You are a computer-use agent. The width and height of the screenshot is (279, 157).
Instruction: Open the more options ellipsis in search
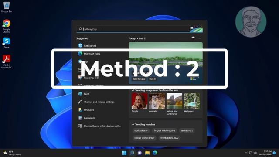coord(200,38)
